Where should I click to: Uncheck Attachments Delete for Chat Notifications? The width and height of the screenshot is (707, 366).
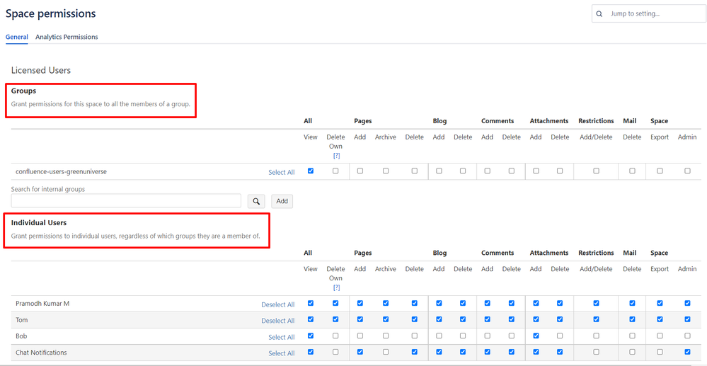(560, 352)
